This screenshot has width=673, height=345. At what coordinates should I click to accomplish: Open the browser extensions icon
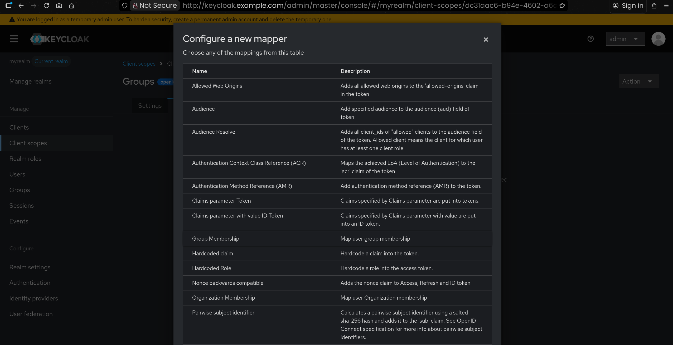pos(654,6)
